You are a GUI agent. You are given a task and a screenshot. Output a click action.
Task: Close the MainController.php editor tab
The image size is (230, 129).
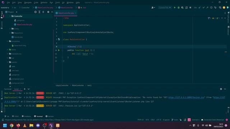click(x=75, y=13)
